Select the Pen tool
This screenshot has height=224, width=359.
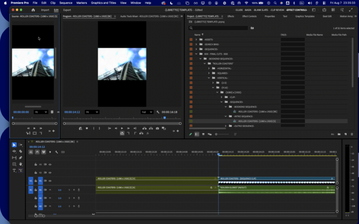click(21, 158)
